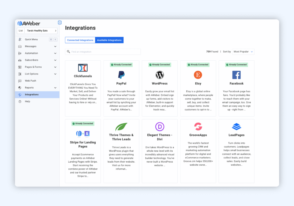Open the Stripe for Landing Pages title
Image resolution: width=294 pixels, height=206 pixels.
point(83,145)
